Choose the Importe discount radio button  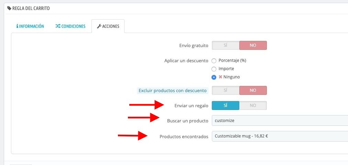pyautogui.click(x=214, y=69)
